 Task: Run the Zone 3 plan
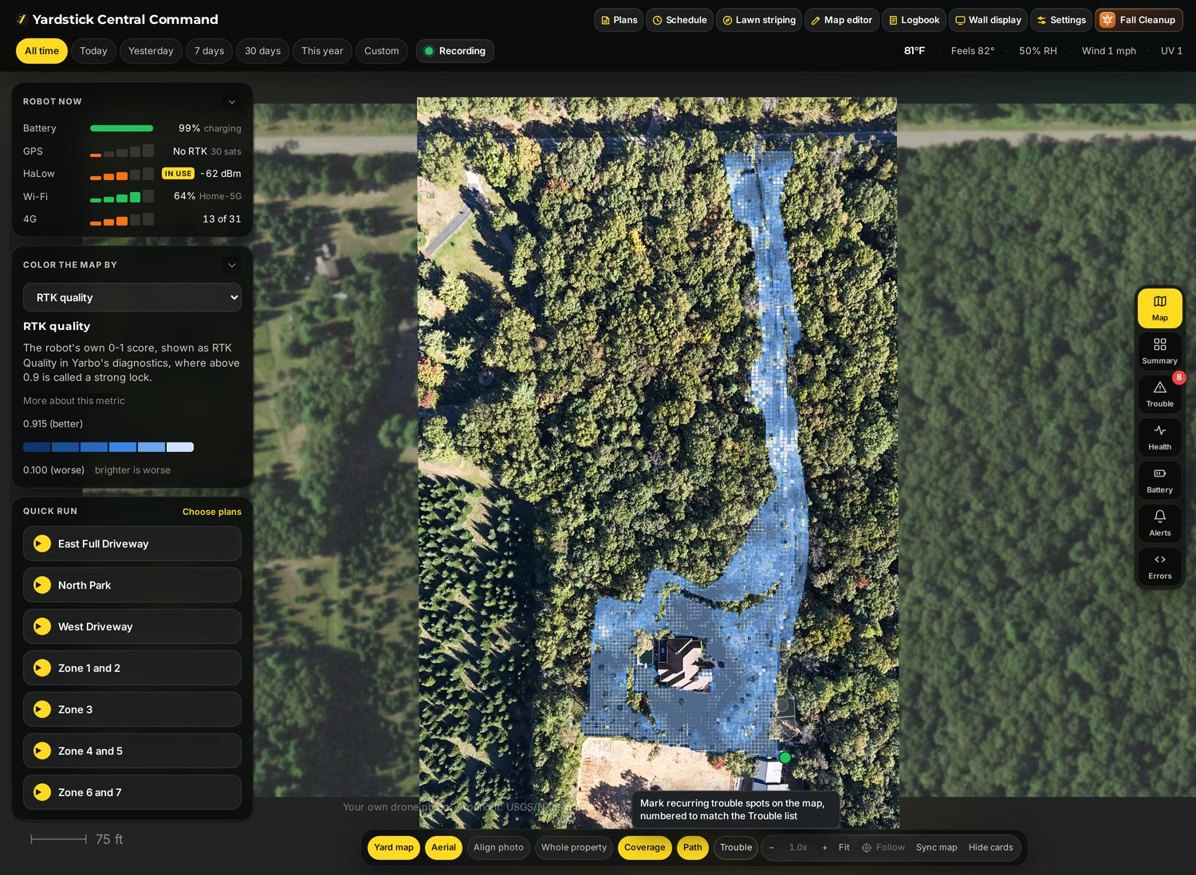click(132, 709)
